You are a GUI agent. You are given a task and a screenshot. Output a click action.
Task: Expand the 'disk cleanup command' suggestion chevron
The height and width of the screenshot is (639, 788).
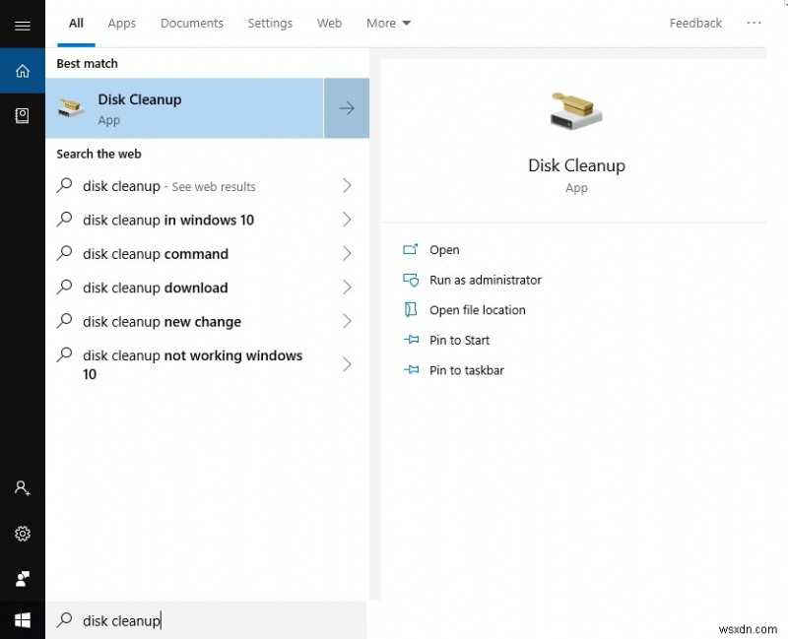[347, 253]
